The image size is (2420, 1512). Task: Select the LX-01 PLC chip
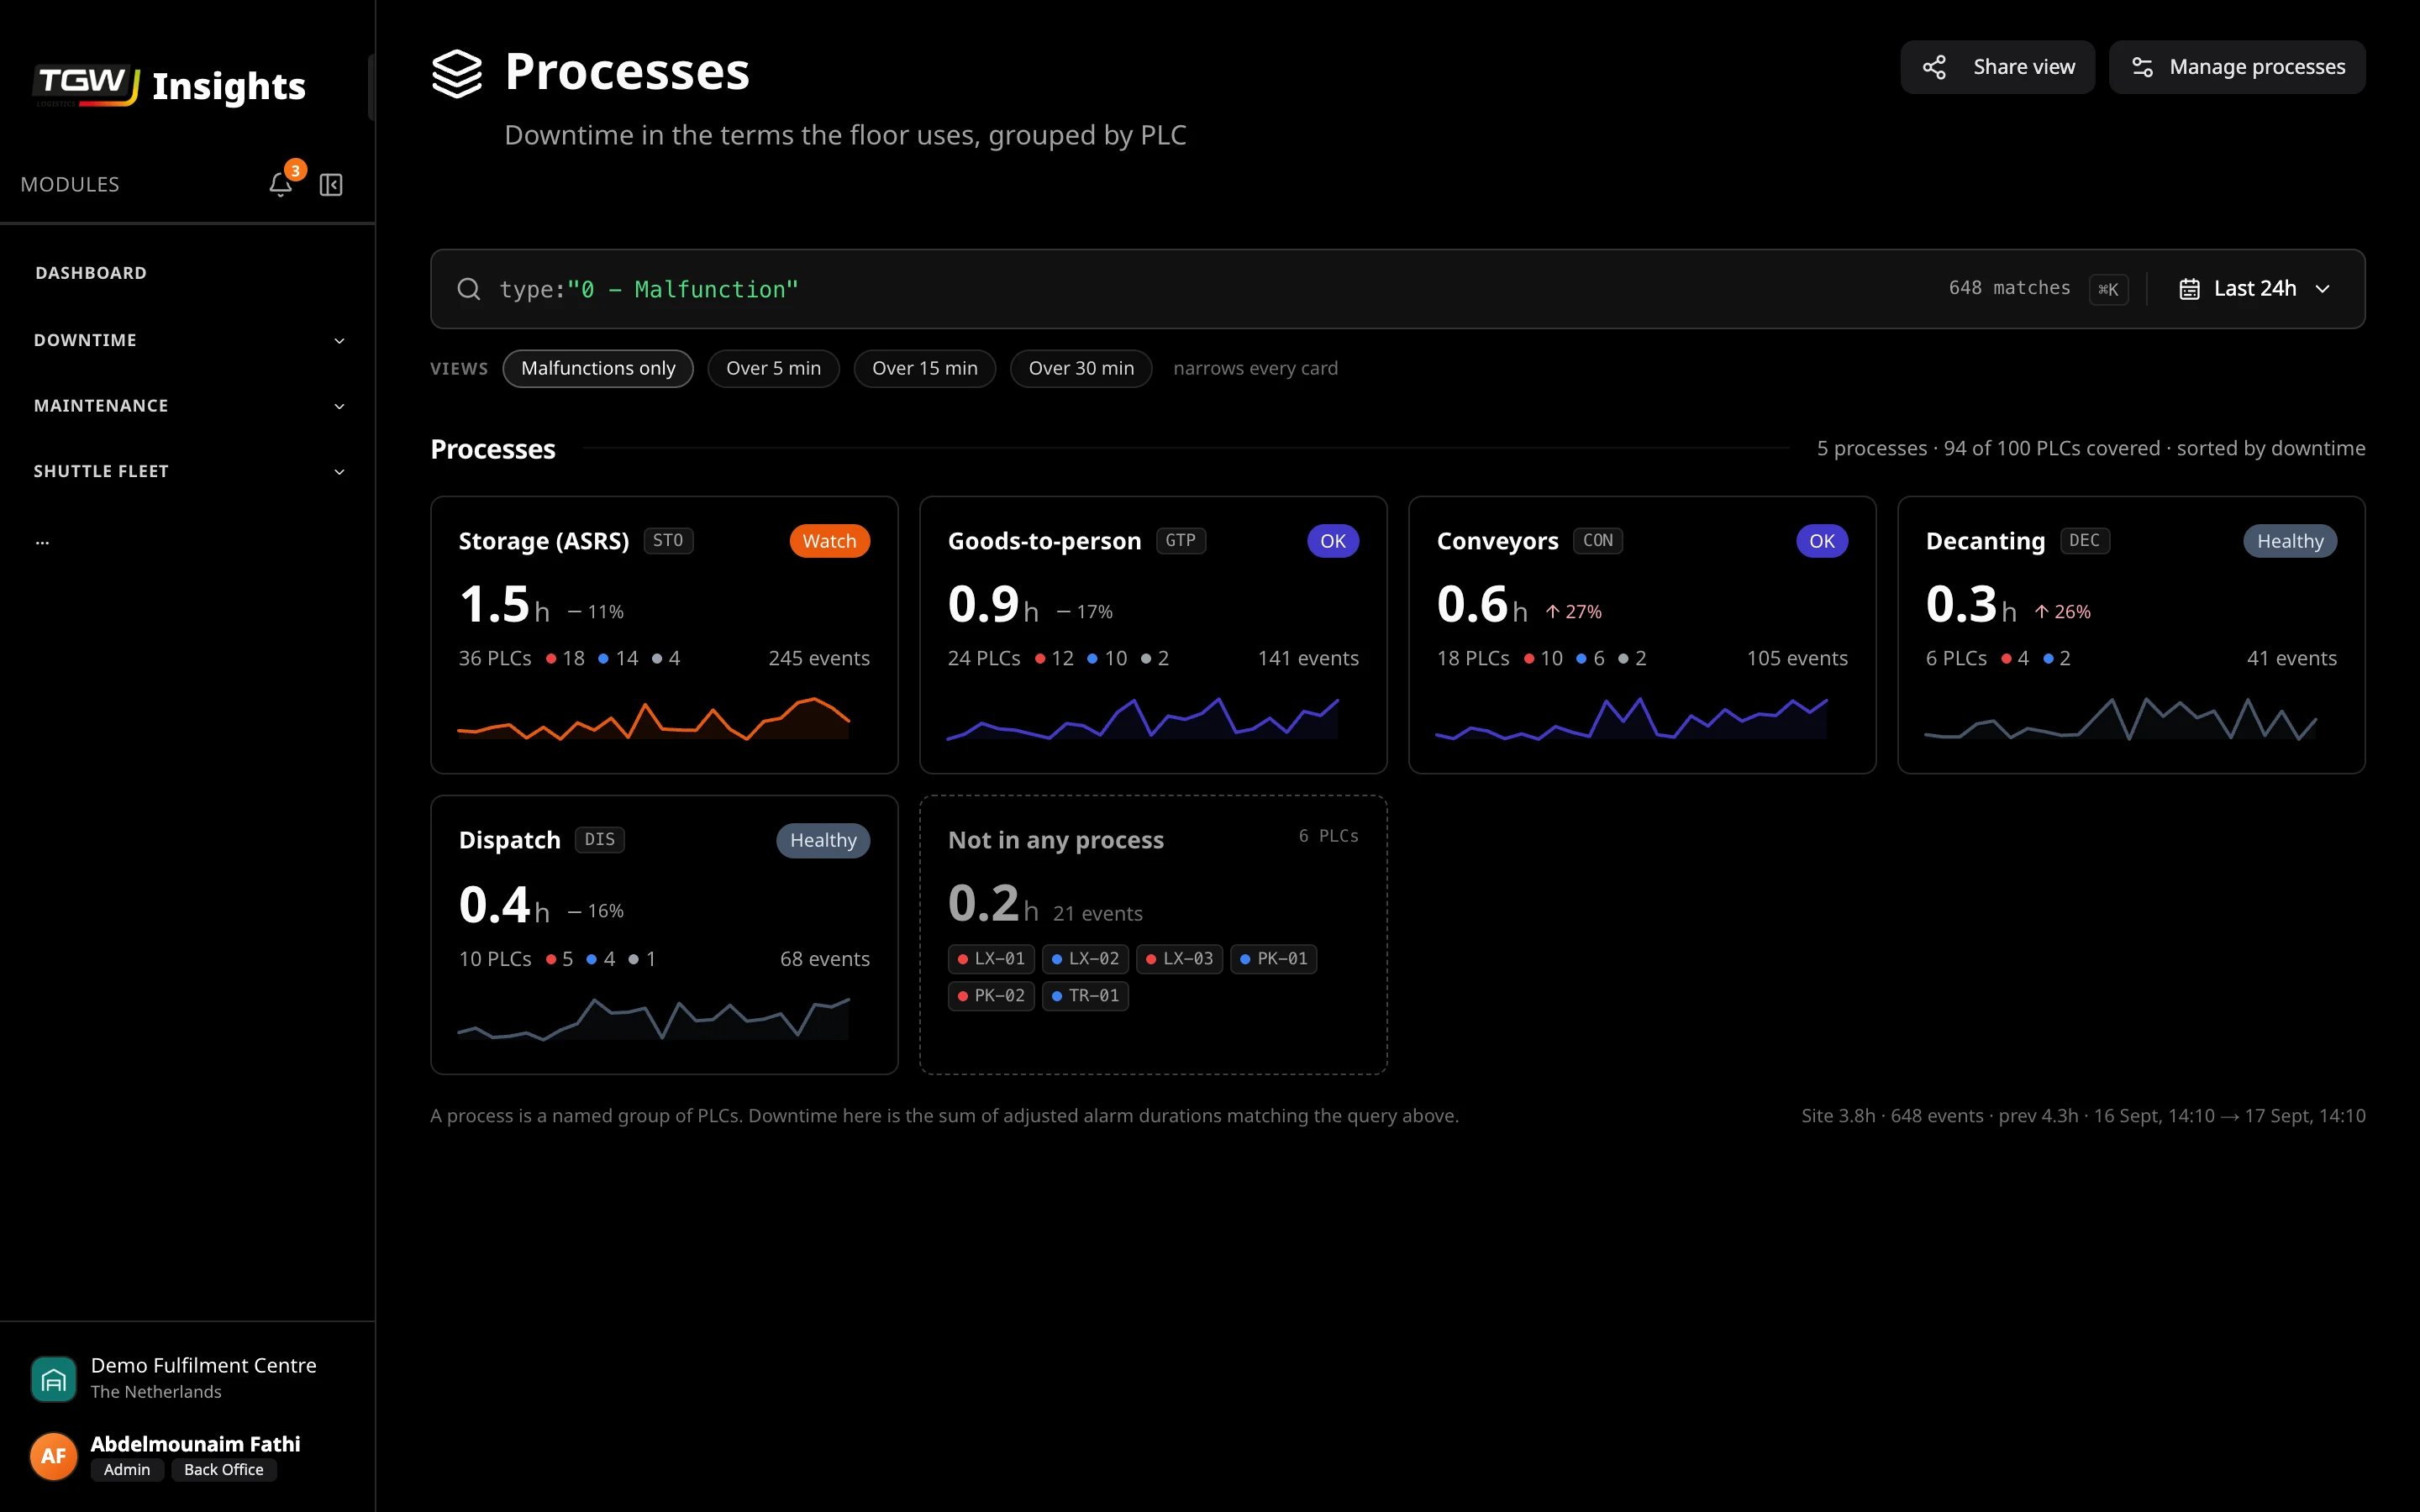(991, 959)
